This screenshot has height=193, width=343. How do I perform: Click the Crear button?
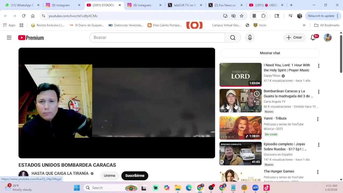(x=294, y=38)
